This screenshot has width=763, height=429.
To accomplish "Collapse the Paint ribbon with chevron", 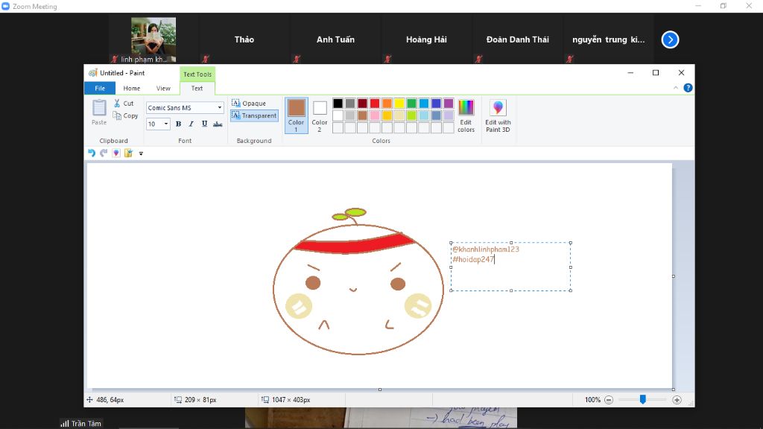I will point(675,88).
